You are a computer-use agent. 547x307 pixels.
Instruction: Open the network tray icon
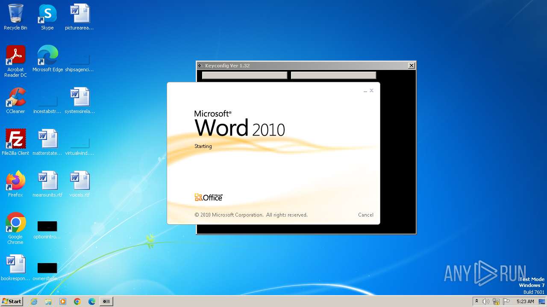point(496,301)
